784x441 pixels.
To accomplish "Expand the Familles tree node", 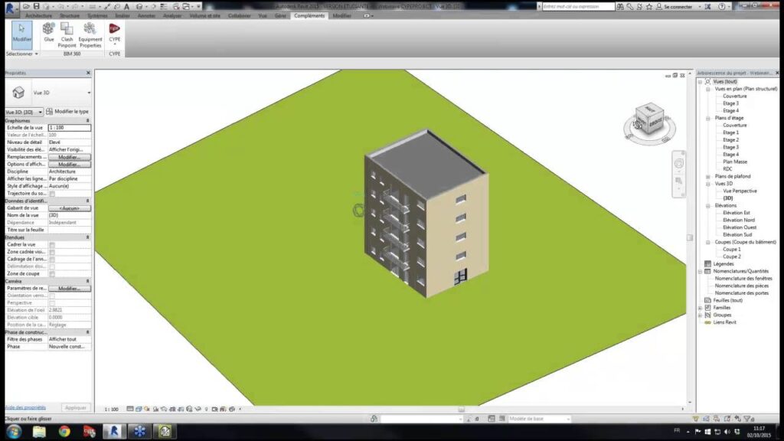I will [700, 308].
